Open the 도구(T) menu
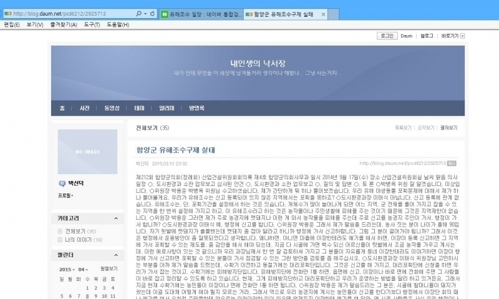The width and height of the screenshot is (499, 299). click(92, 24)
